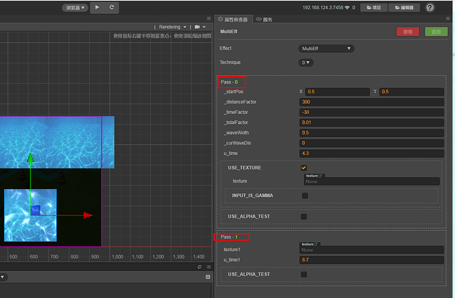This screenshot has height=298, width=455.
Task: Click the _curWaveDis value field
Action: click(371, 143)
